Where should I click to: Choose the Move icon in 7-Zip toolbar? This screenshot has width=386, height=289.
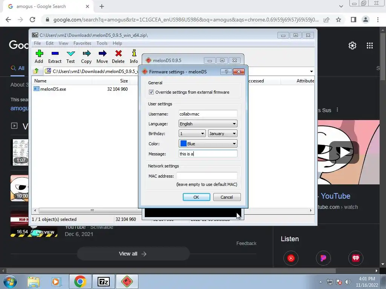(102, 57)
